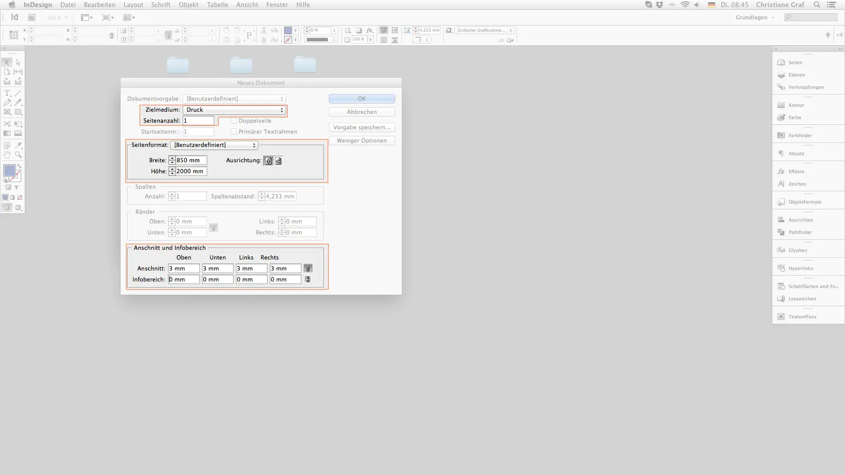The width and height of the screenshot is (845, 475).
Task: Select the Zoom magnifier tool
Action: (x=18, y=155)
